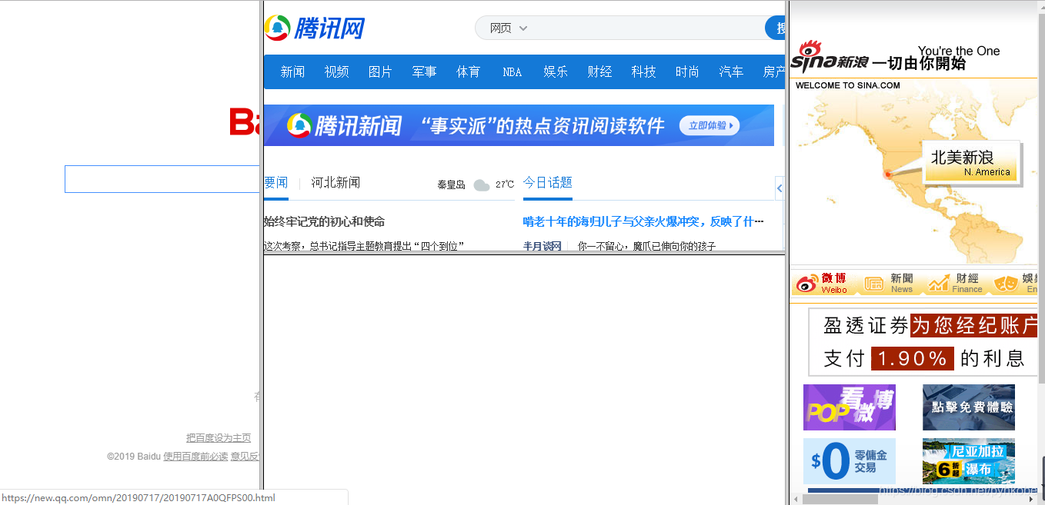Click Sina frame horizontal scrollbar right arrow
Image resolution: width=1045 pixels, height=505 pixels.
1030,499
